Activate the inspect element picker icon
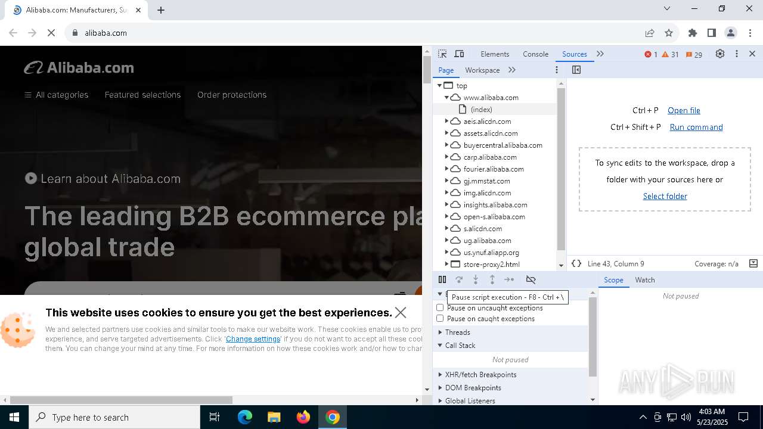 tap(442, 54)
